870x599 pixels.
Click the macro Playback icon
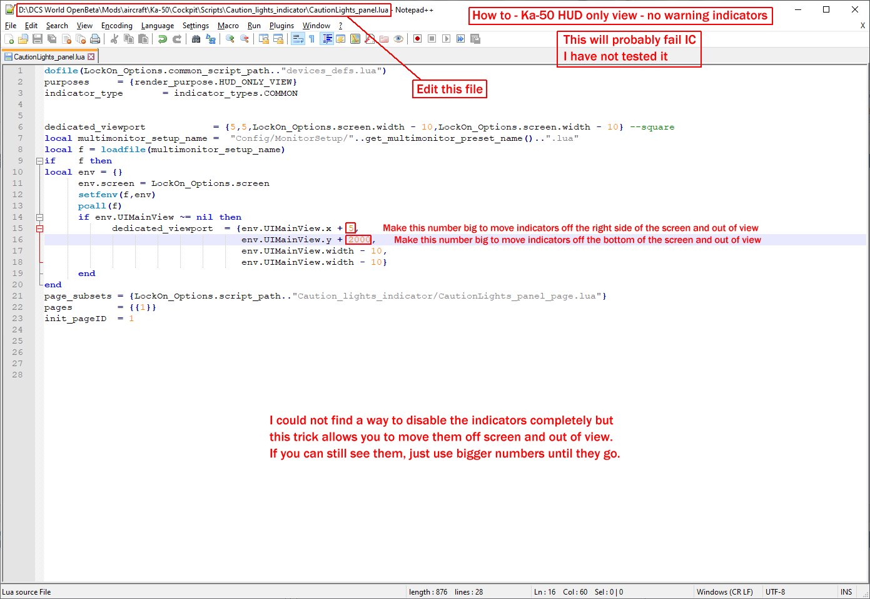(x=446, y=39)
